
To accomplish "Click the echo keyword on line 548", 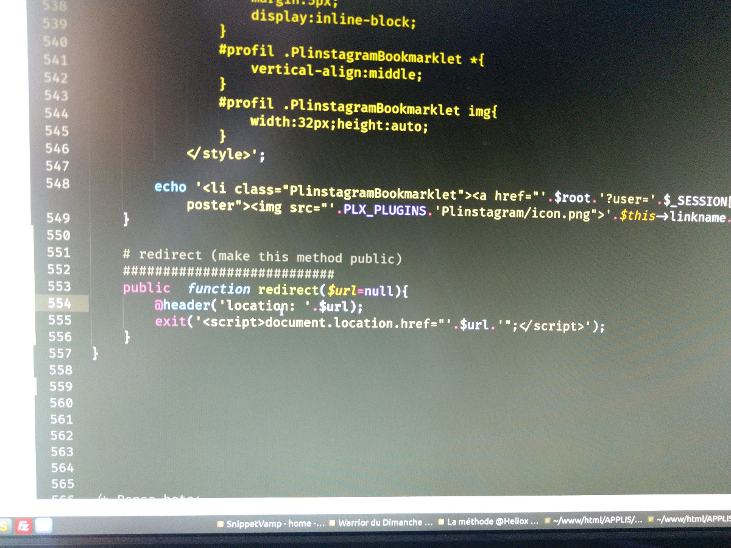I will click(170, 186).
